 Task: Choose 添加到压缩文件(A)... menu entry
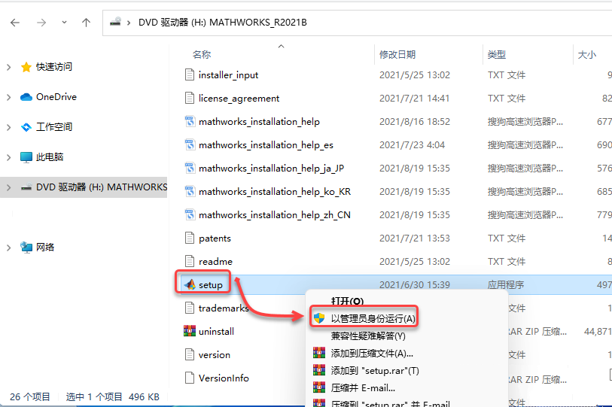(x=372, y=354)
